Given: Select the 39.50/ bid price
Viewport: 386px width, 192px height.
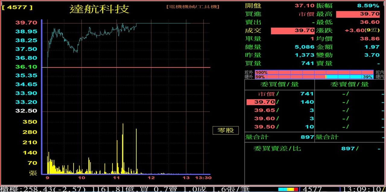Looking at the screenshot, I should click(267, 127).
